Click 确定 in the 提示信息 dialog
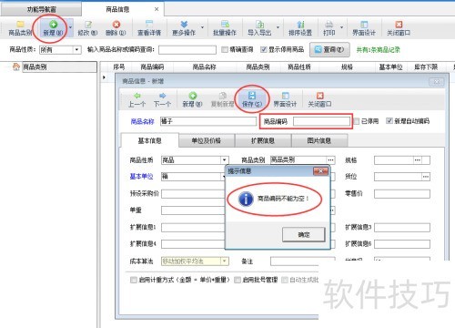Screen dimensions: 455x328 click(x=304, y=234)
